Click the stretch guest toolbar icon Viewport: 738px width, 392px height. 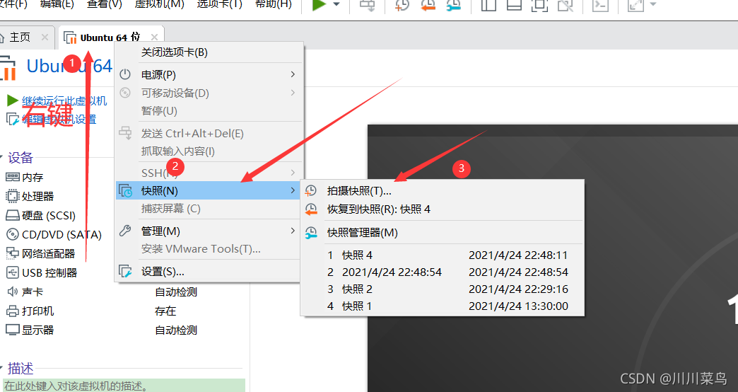pos(635,5)
